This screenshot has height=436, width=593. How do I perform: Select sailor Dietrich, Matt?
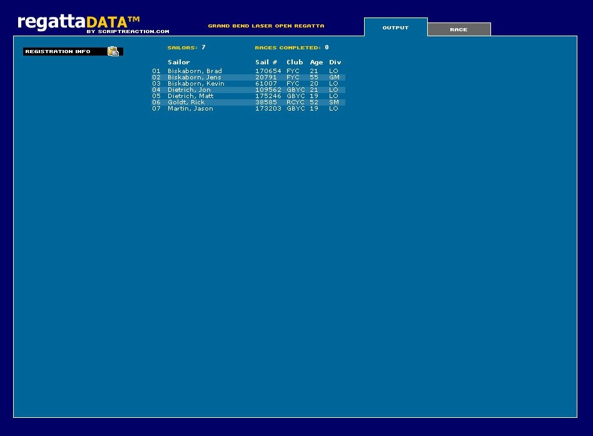point(190,96)
